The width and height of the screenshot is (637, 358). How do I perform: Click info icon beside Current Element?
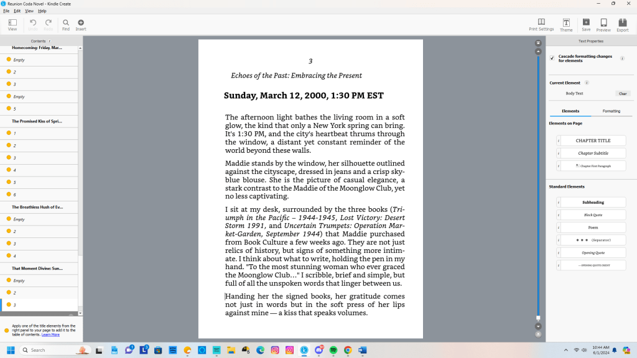click(x=587, y=83)
